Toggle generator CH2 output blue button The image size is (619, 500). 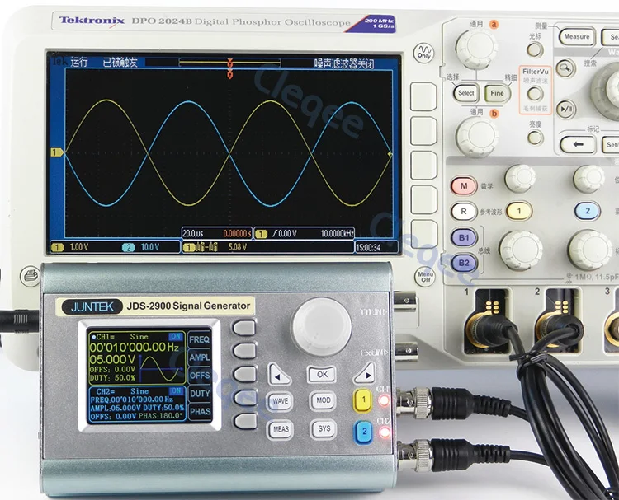point(364,432)
